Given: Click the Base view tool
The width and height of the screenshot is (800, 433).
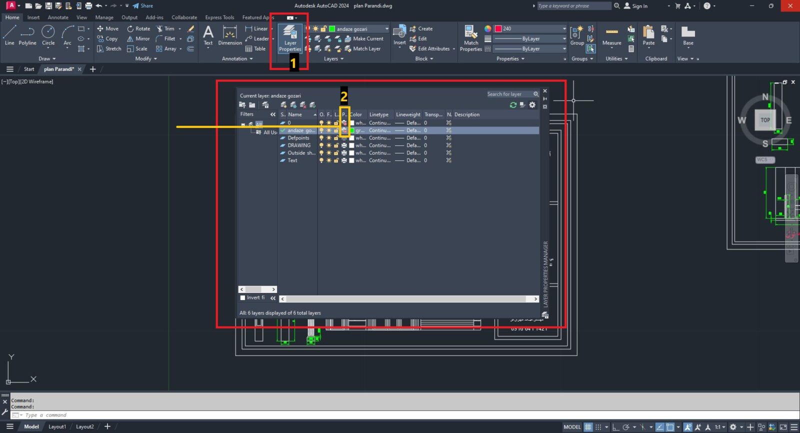Looking at the screenshot, I should 688,35.
